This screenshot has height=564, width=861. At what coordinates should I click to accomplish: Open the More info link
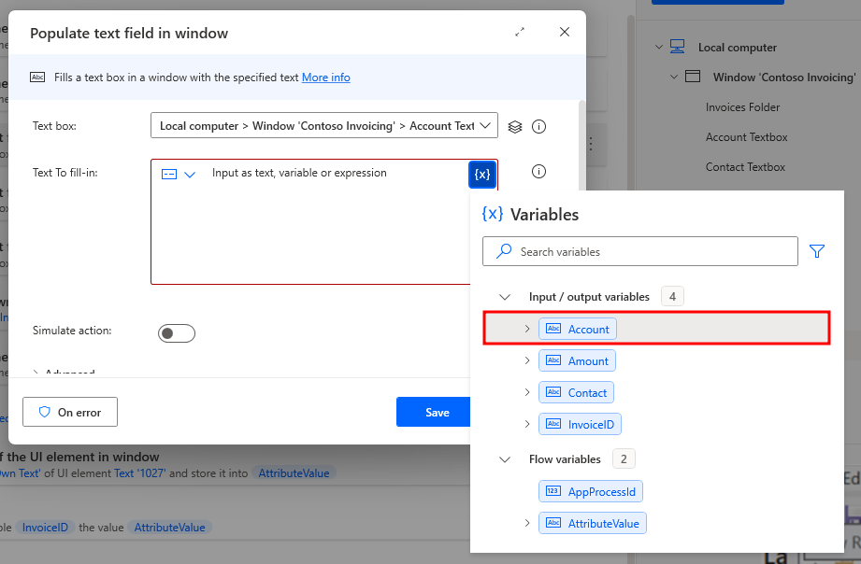pos(325,77)
